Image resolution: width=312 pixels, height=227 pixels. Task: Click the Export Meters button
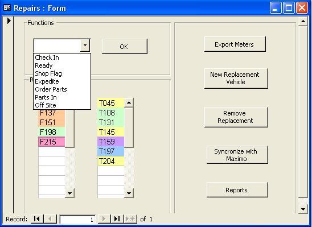[x=235, y=44]
